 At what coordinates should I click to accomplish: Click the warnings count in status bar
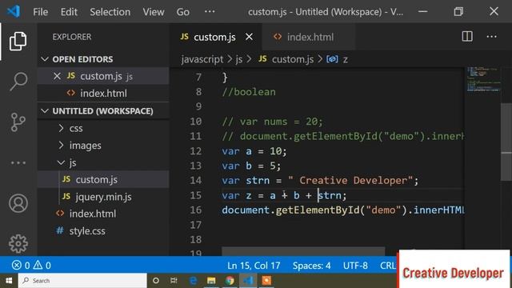(x=42, y=265)
